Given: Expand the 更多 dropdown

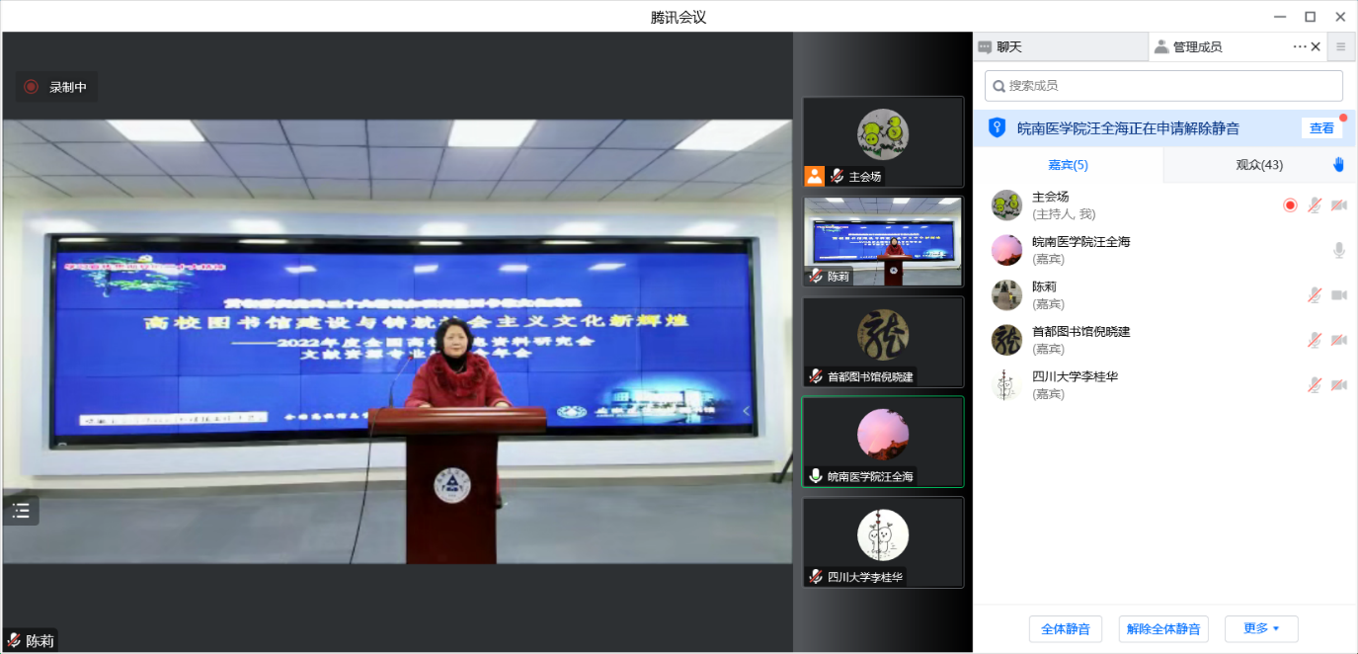Looking at the screenshot, I should (x=1261, y=628).
